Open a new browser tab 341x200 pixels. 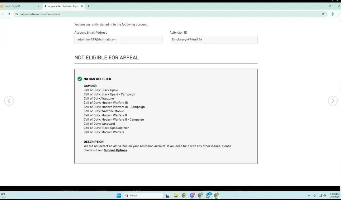(x=88, y=6)
